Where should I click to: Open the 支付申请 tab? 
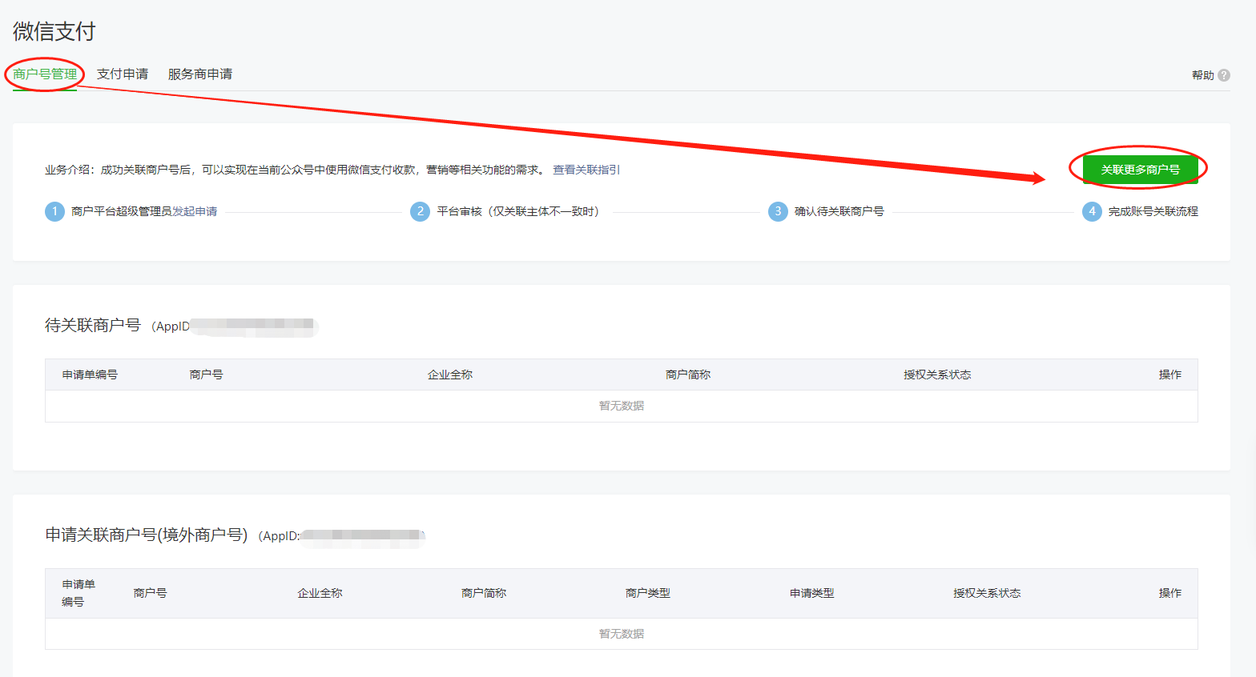click(x=123, y=74)
